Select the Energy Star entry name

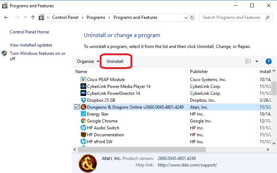pos(98,114)
